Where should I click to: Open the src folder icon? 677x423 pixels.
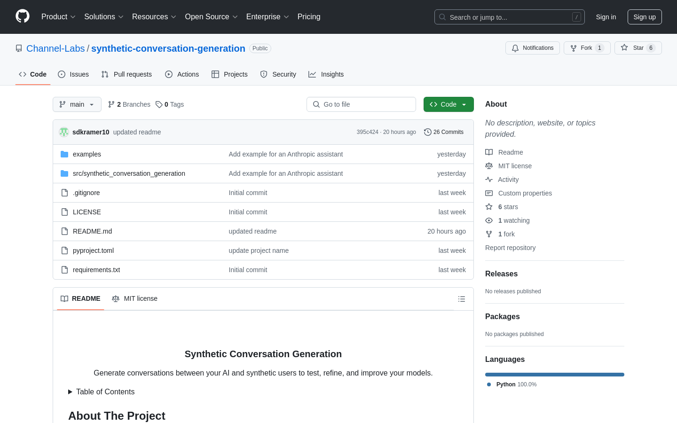(x=64, y=173)
